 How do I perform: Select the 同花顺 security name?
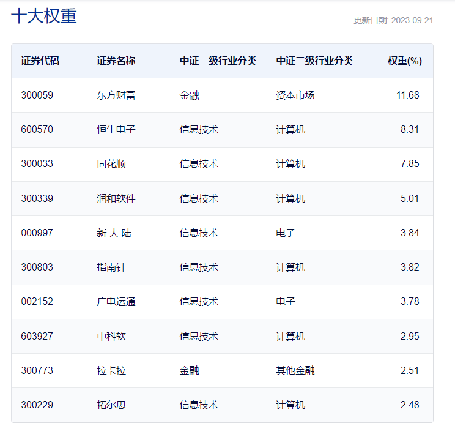click(111, 164)
